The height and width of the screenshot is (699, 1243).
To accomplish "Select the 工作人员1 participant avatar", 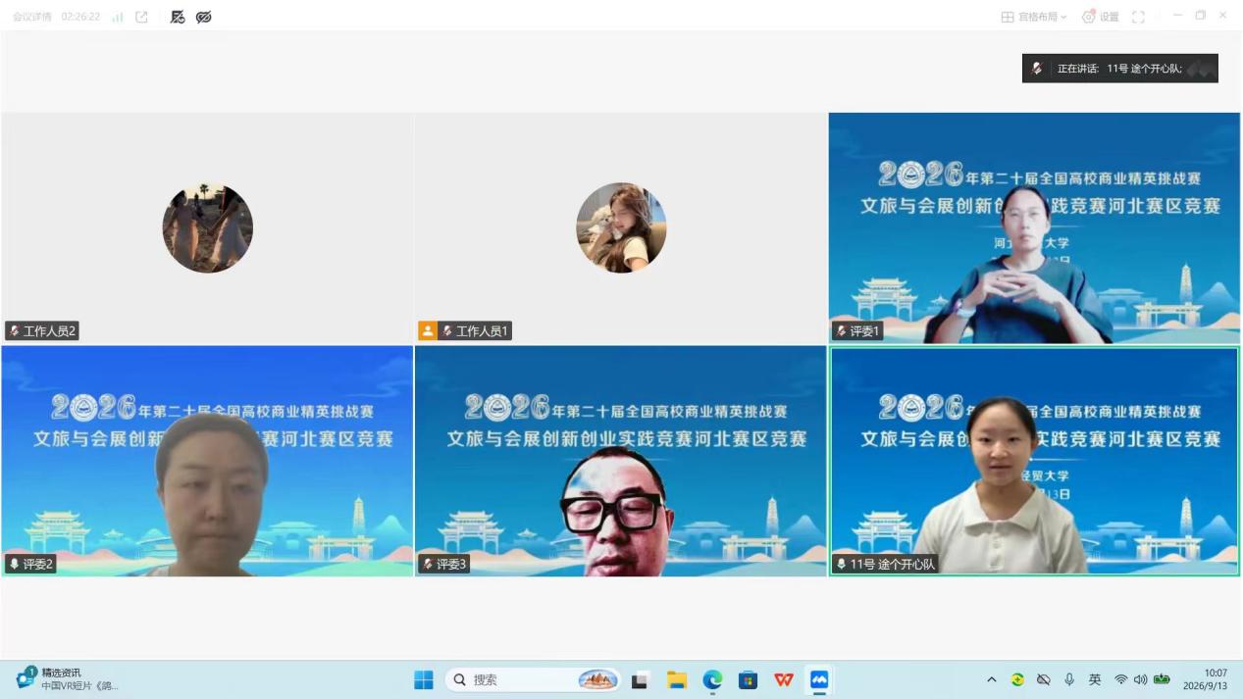I will click(621, 227).
